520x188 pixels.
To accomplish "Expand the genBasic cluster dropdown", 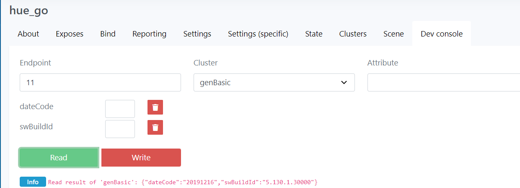I will point(274,83).
